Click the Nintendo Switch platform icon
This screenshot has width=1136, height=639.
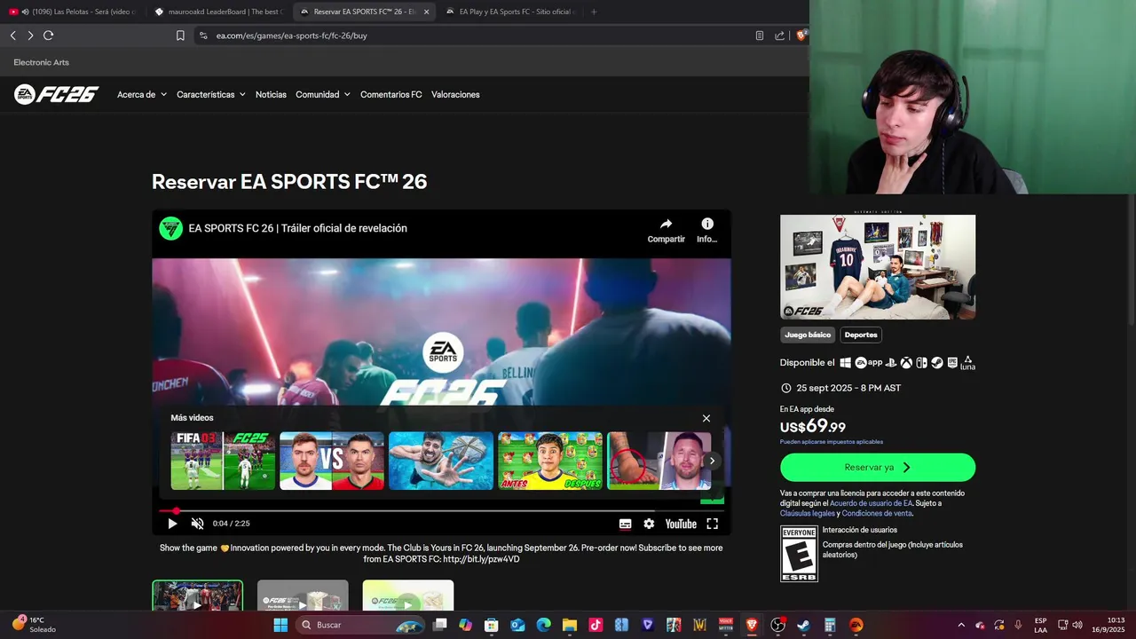pyautogui.click(x=921, y=363)
